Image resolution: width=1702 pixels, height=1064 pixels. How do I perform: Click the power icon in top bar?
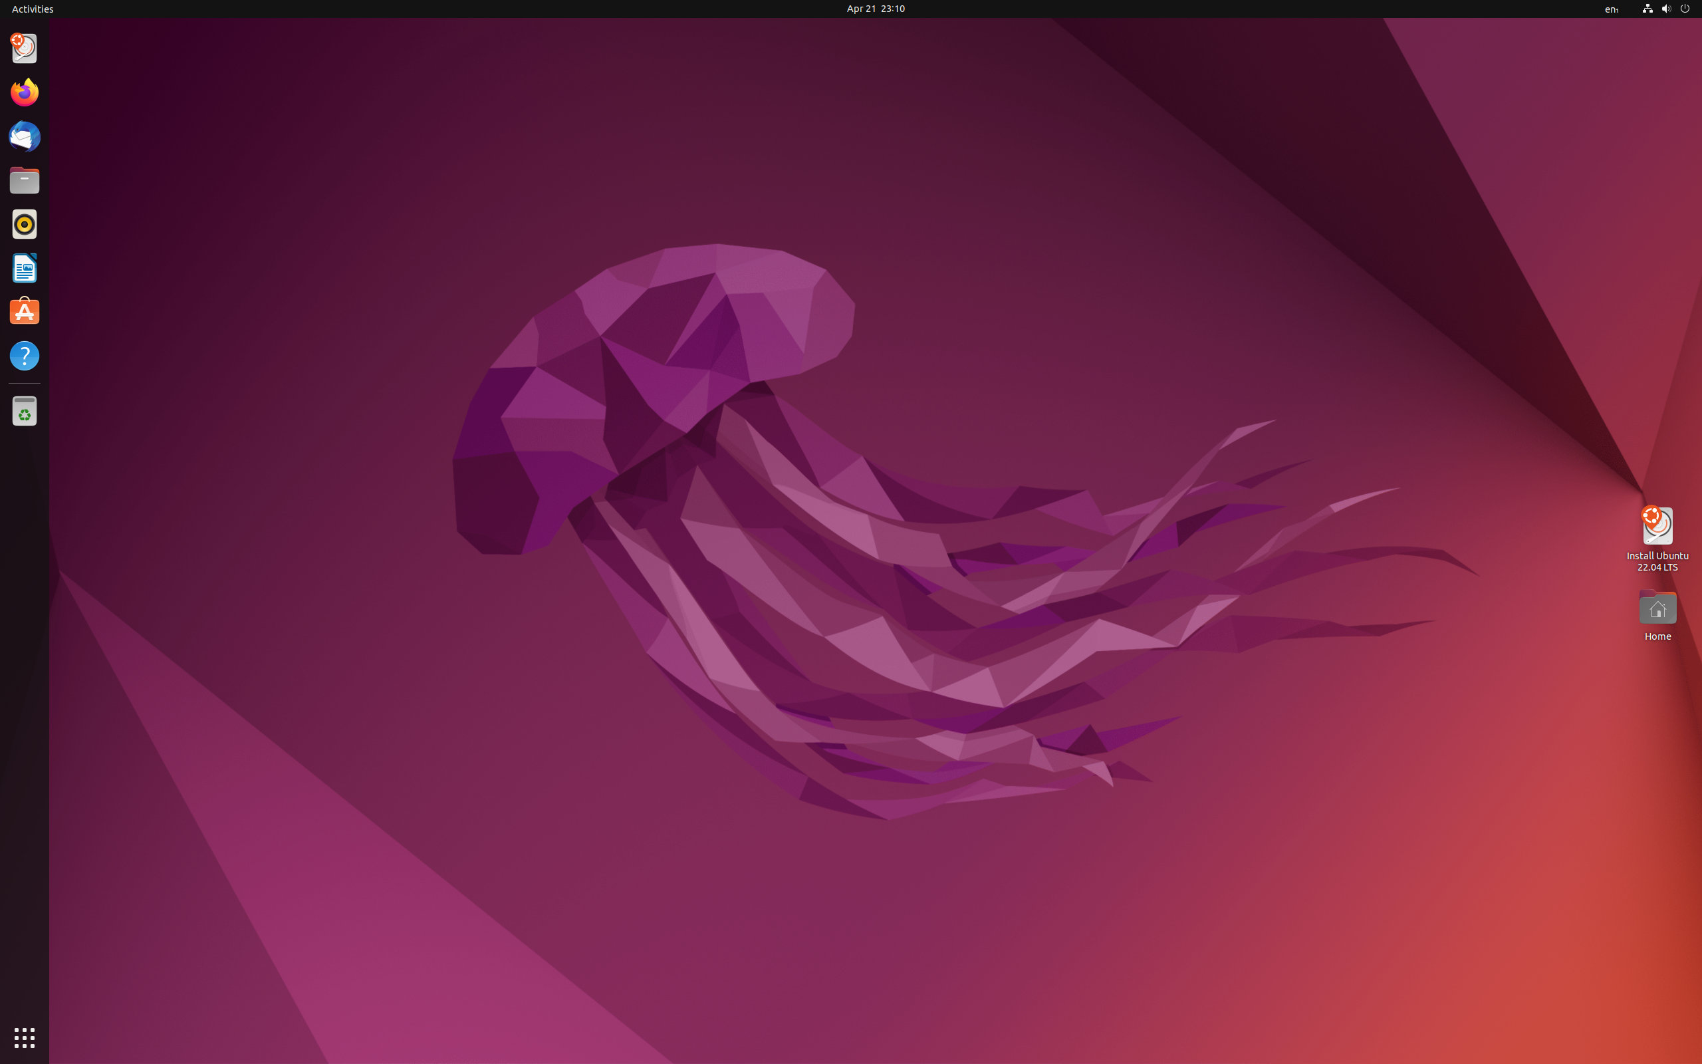tap(1685, 9)
